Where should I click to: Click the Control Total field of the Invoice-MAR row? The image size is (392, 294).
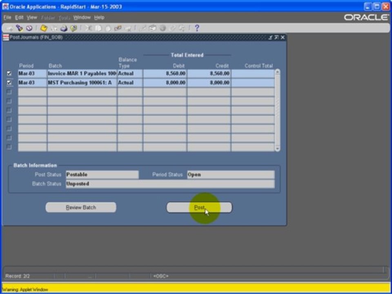253,73
